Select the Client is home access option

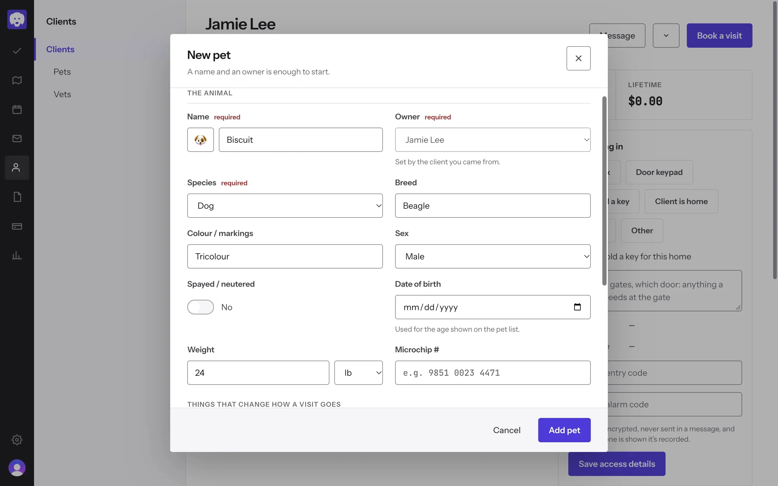[x=681, y=201]
